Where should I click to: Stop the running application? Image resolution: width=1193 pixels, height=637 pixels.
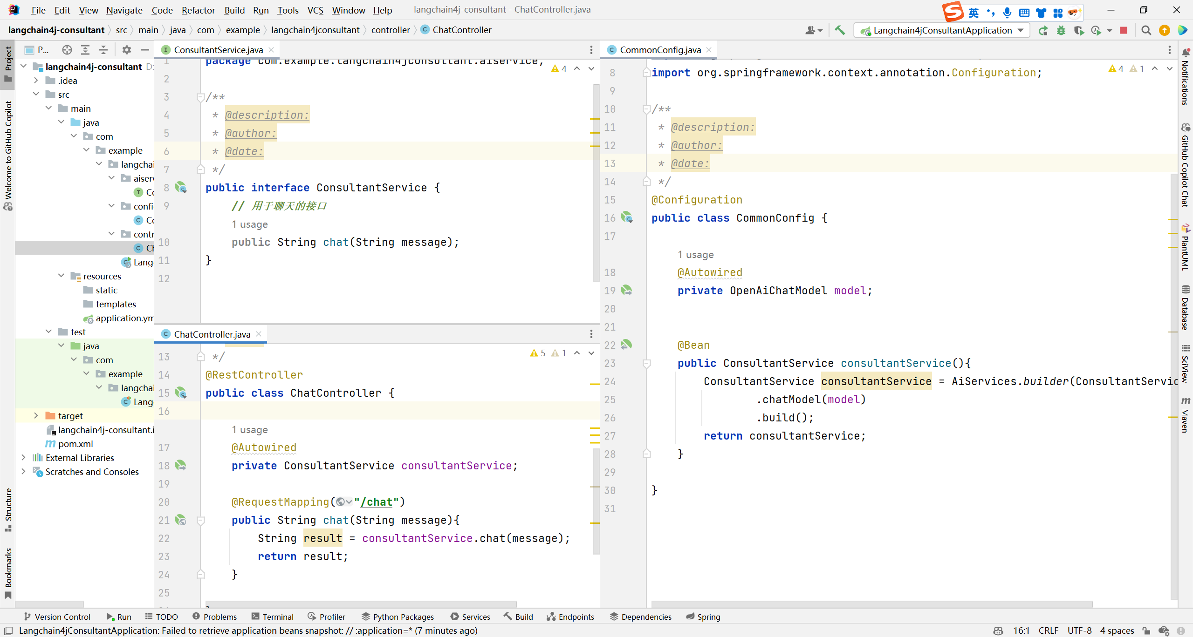[1124, 30]
